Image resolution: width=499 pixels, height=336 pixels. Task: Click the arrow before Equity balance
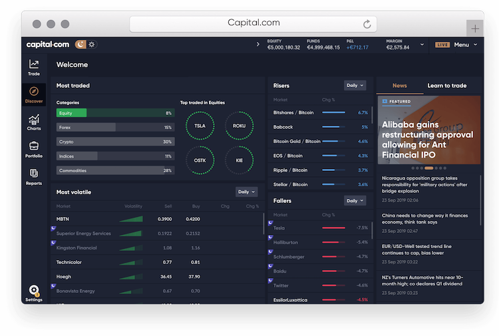click(257, 45)
